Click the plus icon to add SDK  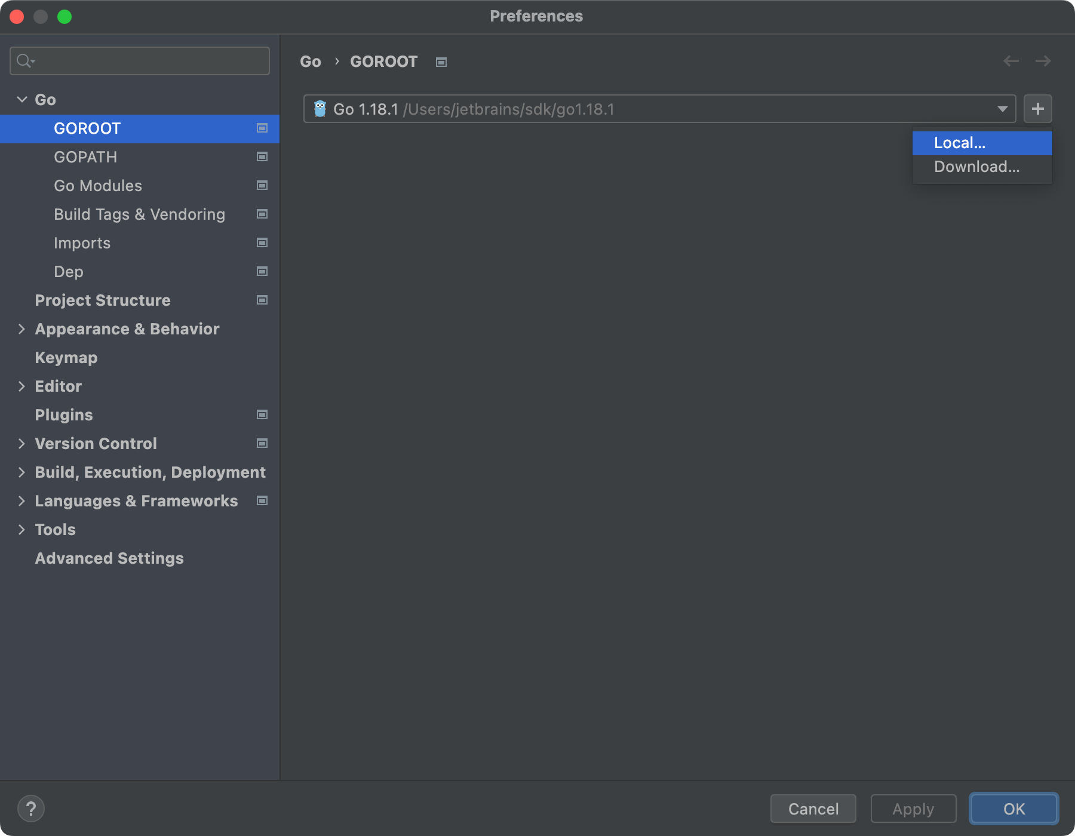coord(1037,109)
